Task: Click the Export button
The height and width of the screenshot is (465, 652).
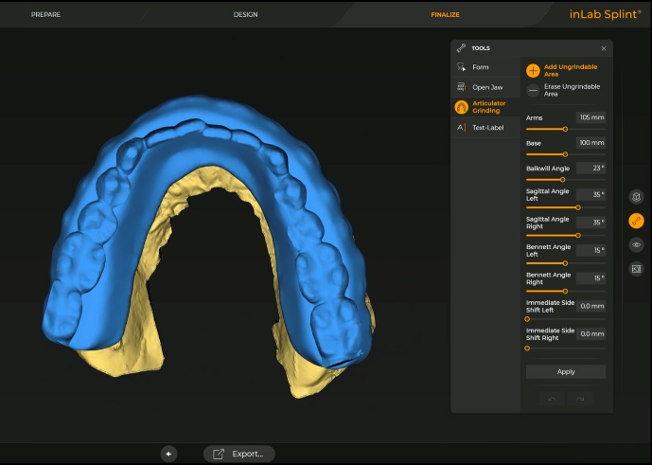Action: coord(239,454)
